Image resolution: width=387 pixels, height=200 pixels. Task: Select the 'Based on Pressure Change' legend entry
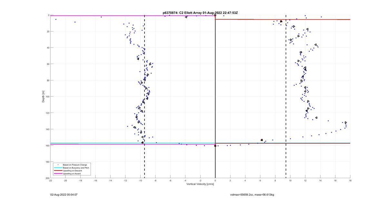(x=75, y=165)
